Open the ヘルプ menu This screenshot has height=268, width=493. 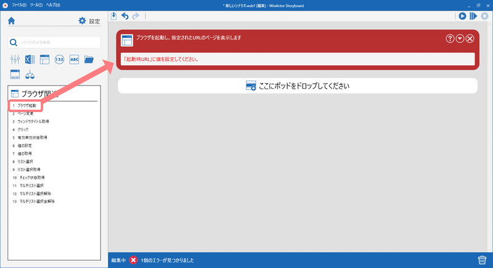[x=53, y=6]
